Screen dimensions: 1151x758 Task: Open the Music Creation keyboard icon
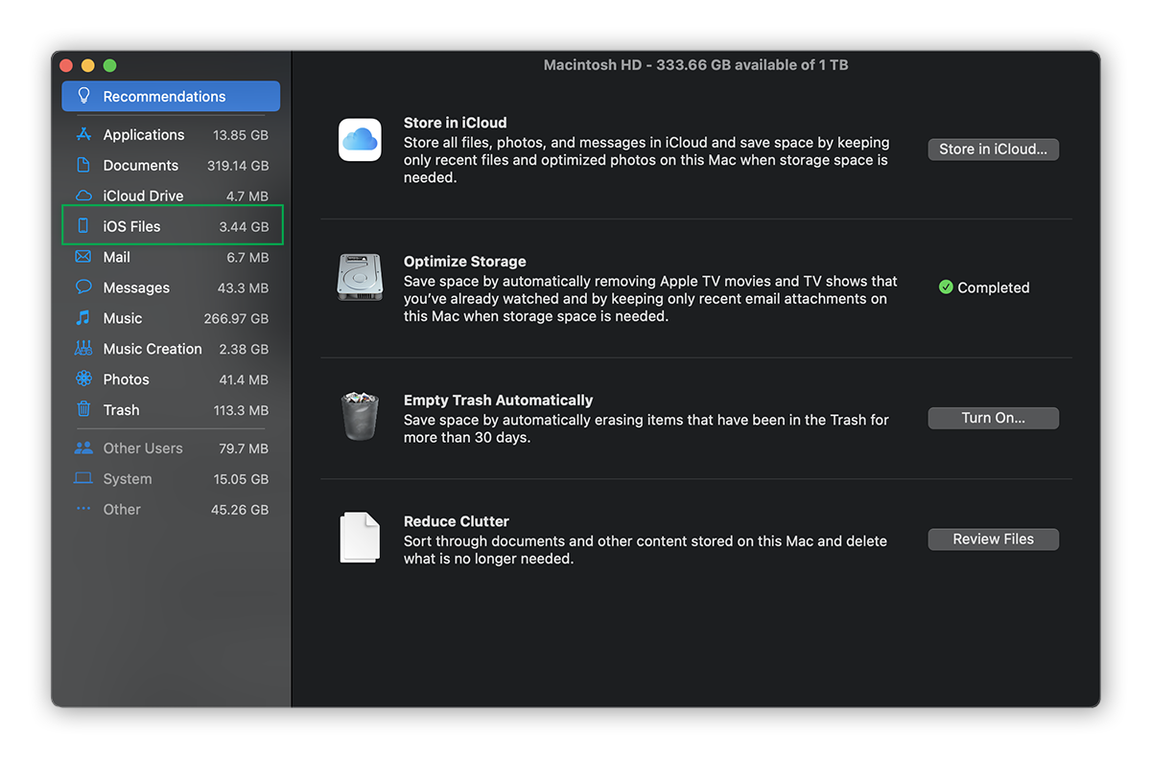click(83, 349)
